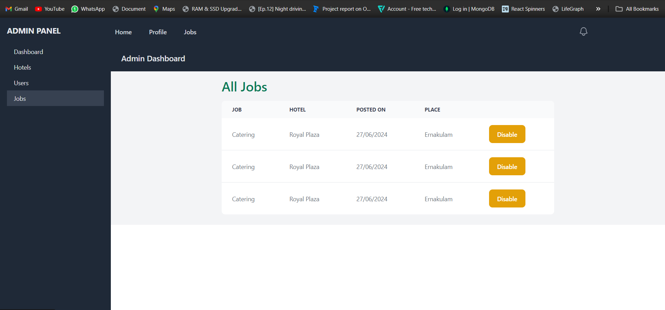The width and height of the screenshot is (665, 310).
Task: Disable the second Catering job
Action: click(507, 166)
